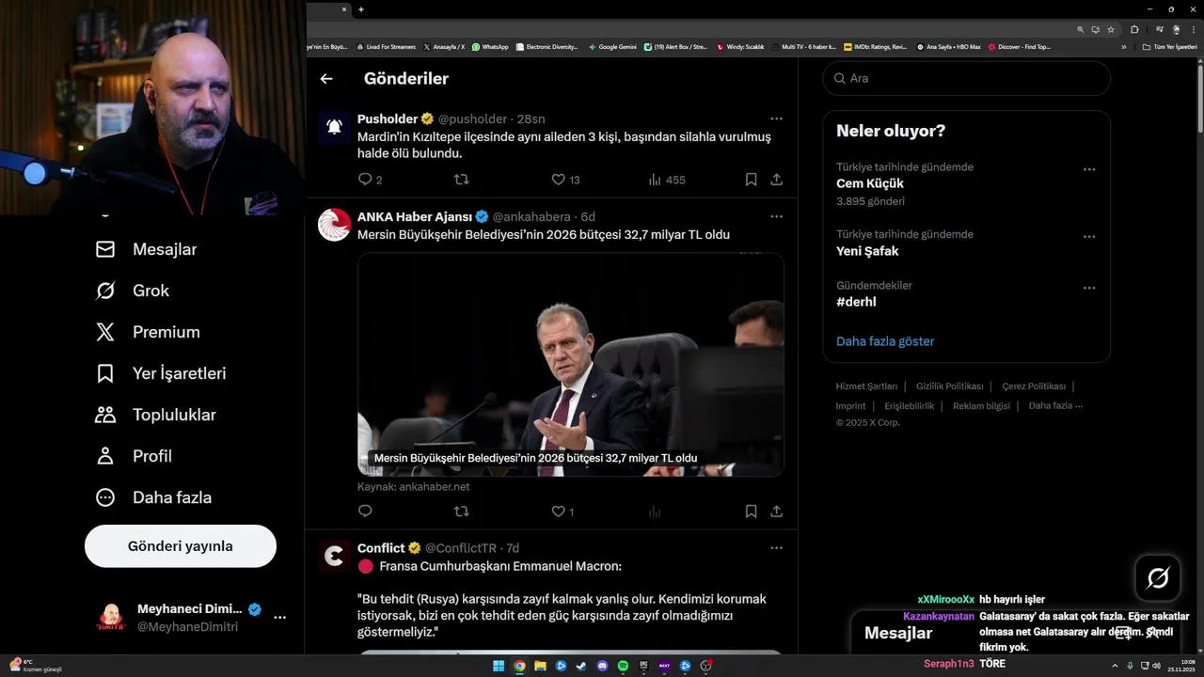Repost the ANKA Haber Ajansı post

(461, 512)
